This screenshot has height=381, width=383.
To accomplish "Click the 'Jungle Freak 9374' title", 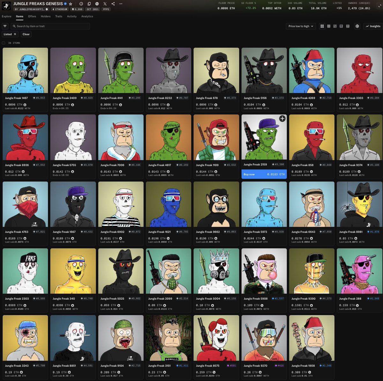I will [x=351, y=165].
